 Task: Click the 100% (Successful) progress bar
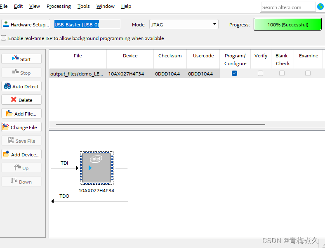tap(288, 24)
